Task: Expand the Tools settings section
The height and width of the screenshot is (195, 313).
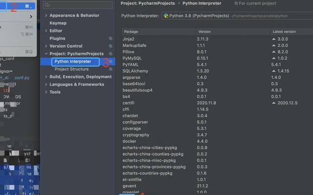Action: [46, 92]
